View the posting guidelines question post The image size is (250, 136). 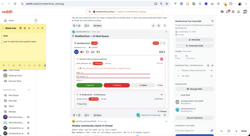point(160,85)
